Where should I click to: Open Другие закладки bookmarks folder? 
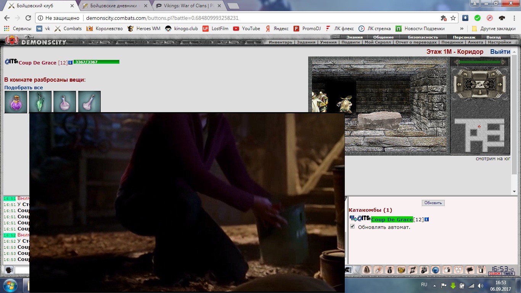click(x=494, y=29)
